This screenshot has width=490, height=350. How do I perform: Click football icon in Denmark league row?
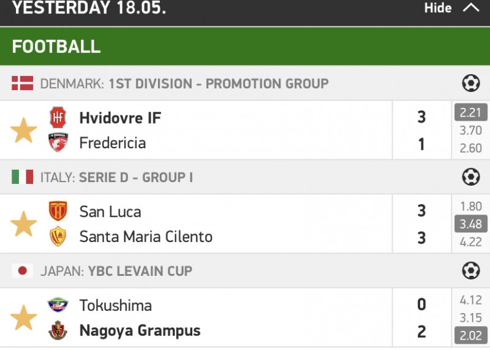[x=470, y=83]
